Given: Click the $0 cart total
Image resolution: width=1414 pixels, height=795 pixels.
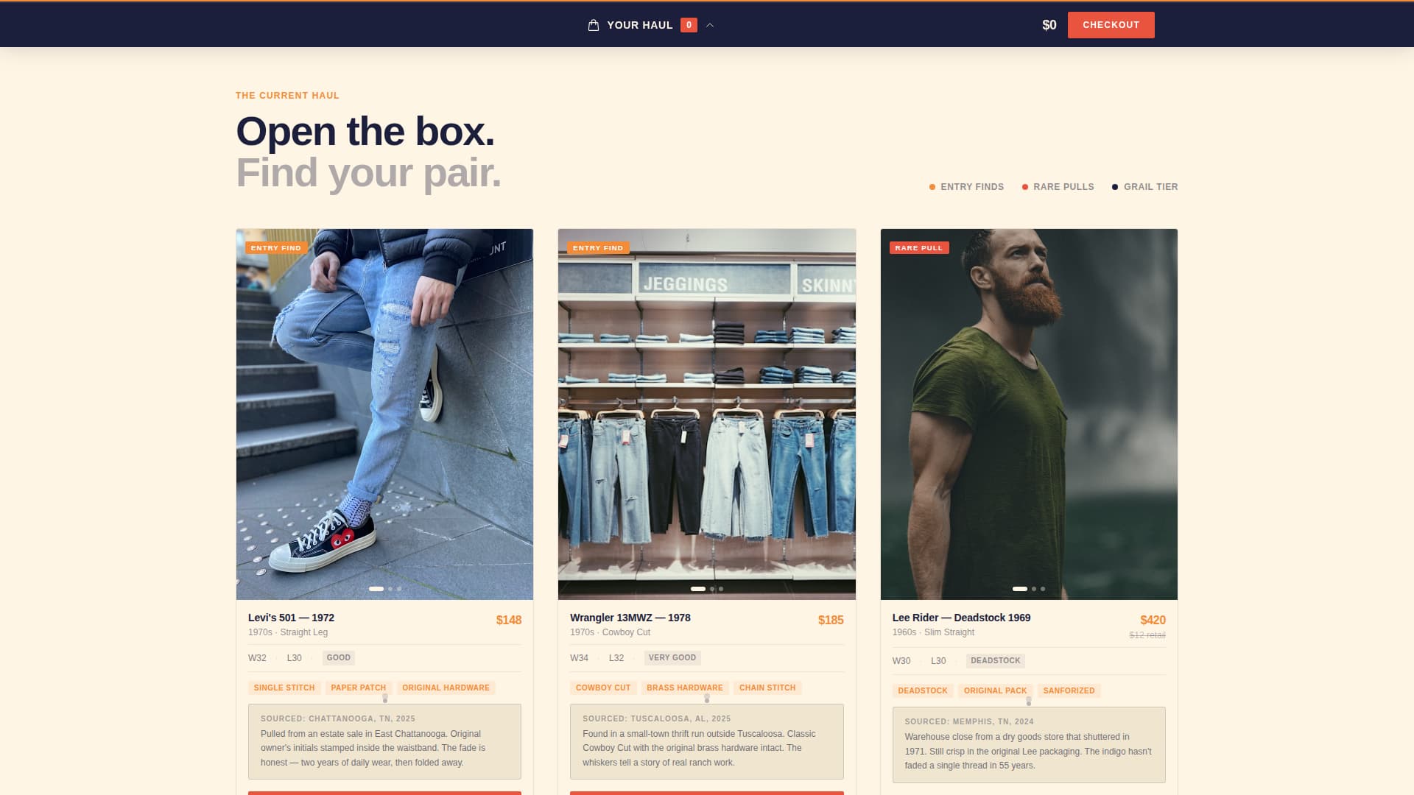Looking at the screenshot, I should click(1049, 25).
